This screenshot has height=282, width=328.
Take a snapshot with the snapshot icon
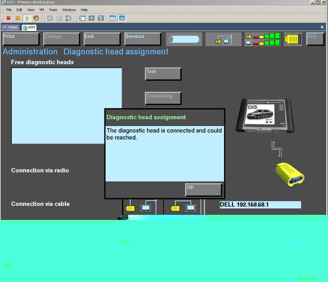tap(50, 18)
